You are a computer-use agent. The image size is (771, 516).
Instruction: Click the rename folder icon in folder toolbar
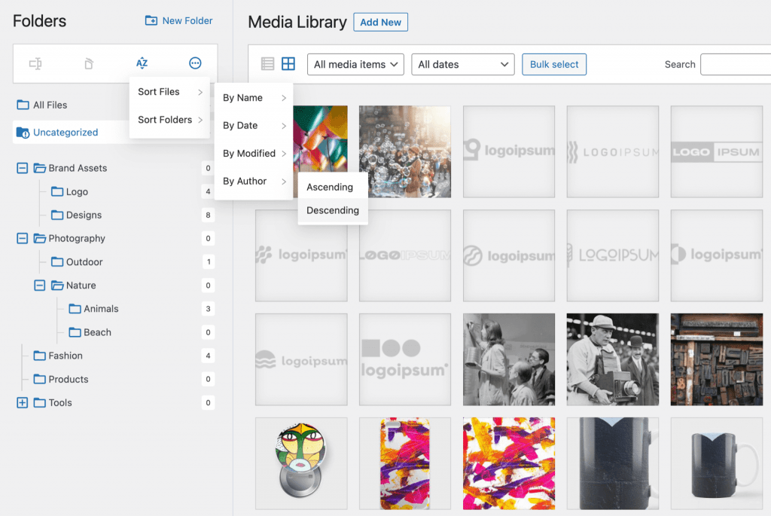pos(35,63)
